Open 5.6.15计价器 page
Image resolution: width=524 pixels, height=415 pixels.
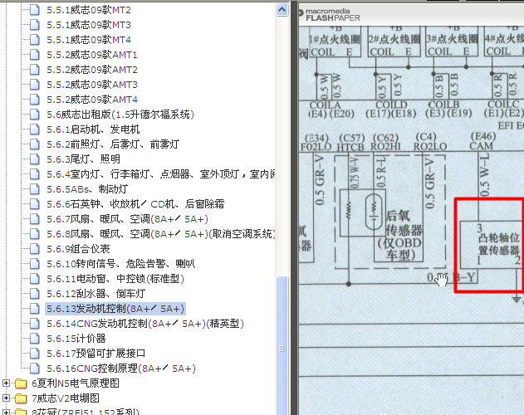pyautogui.click(x=76, y=339)
